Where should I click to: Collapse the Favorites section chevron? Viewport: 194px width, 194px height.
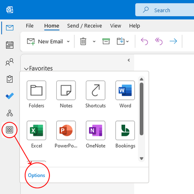tap(26, 69)
